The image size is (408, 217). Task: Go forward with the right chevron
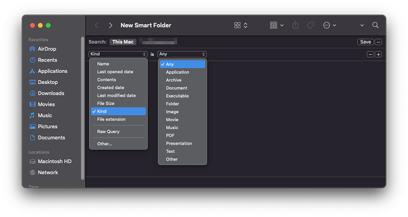click(111, 25)
